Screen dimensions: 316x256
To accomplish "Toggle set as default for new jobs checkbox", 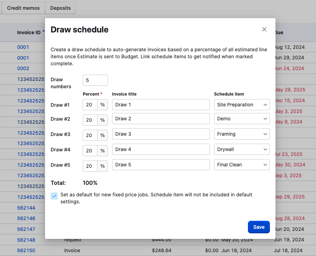I will [x=54, y=196].
